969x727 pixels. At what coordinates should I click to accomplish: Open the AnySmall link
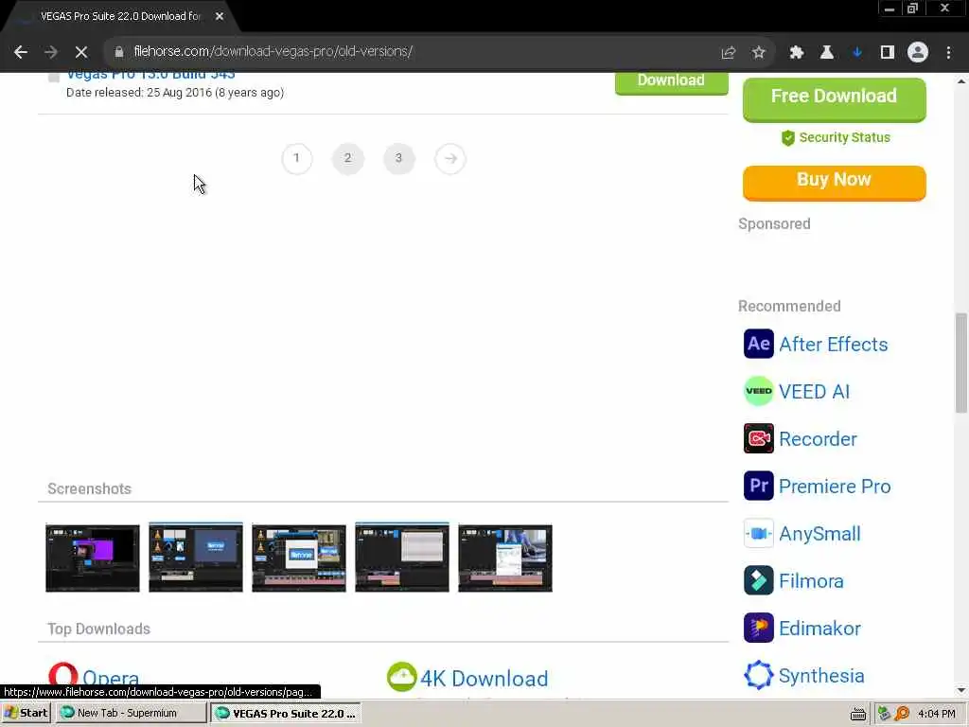tap(819, 534)
